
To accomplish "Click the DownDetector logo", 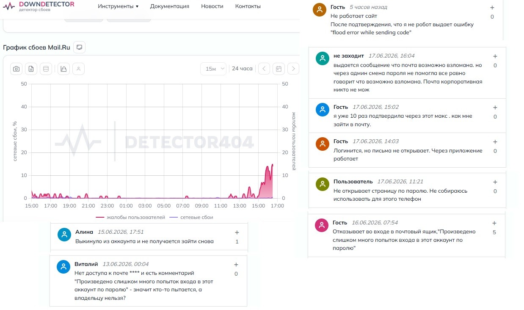I will coord(39,6).
